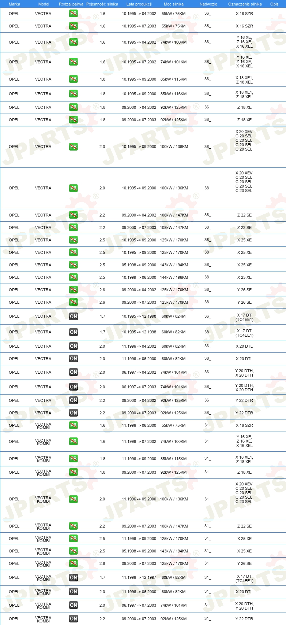Click ON diesel icon in Vectra 38_ 1.7 row
Screen dimensions: 286x625
click(74, 332)
